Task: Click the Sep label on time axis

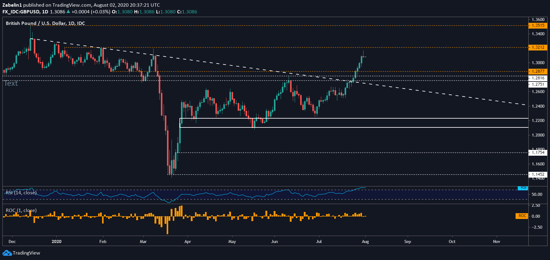Action: pyautogui.click(x=408, y=241)
